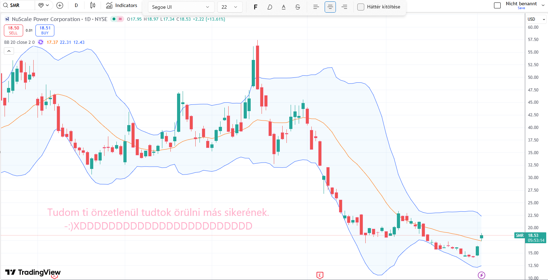Click the purple lightning bolt icon
The width and height of the screenshot is (548, 280).
[x=482, y=275]
